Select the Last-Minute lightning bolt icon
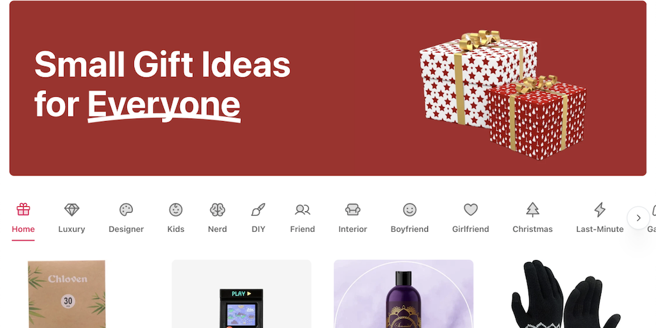The width and height of the screenshot is (656, 328). (x=600, y=209)
